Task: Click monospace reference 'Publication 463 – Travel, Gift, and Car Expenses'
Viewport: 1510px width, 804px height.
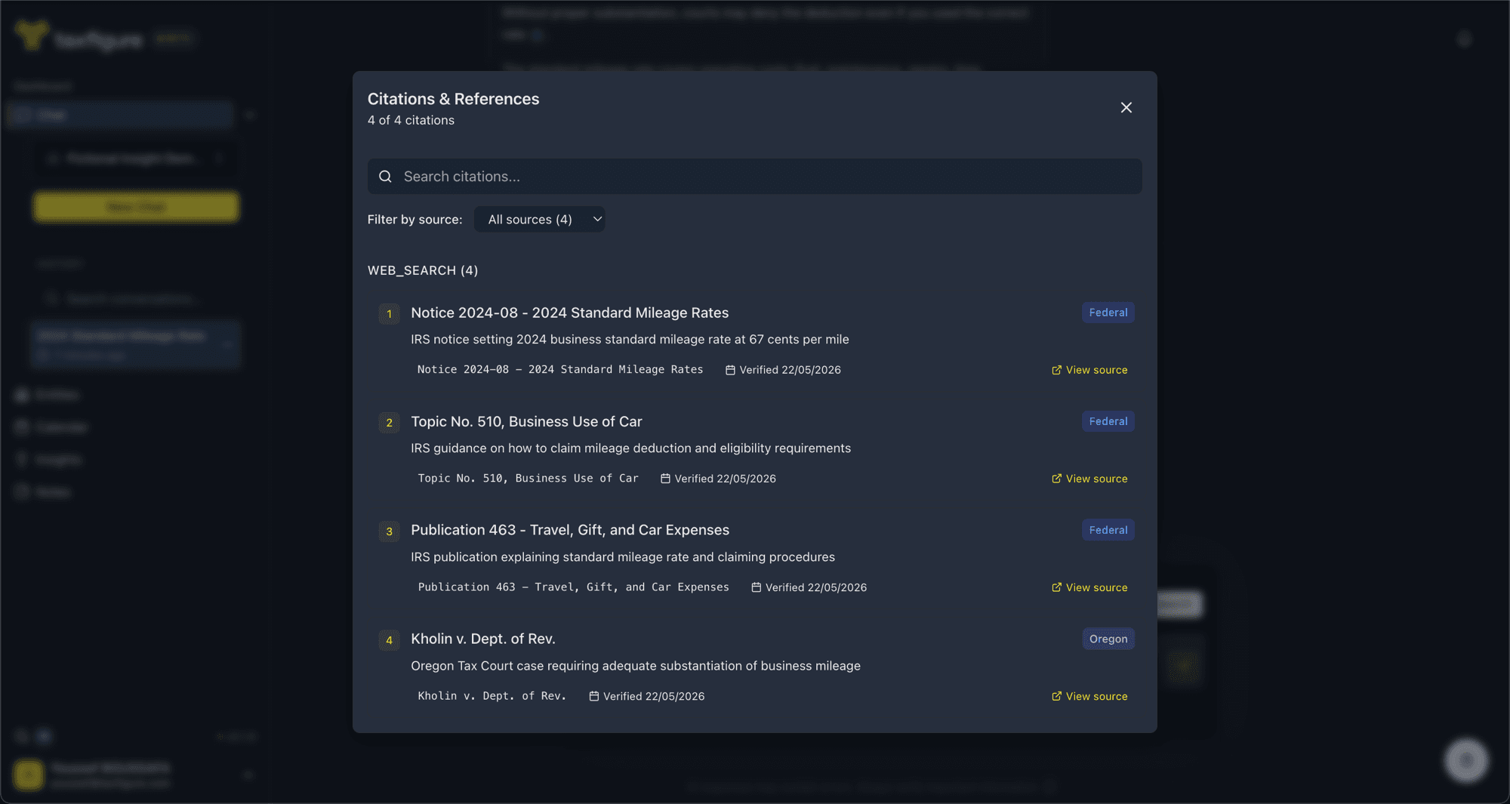Action: [x=573, y=587]
